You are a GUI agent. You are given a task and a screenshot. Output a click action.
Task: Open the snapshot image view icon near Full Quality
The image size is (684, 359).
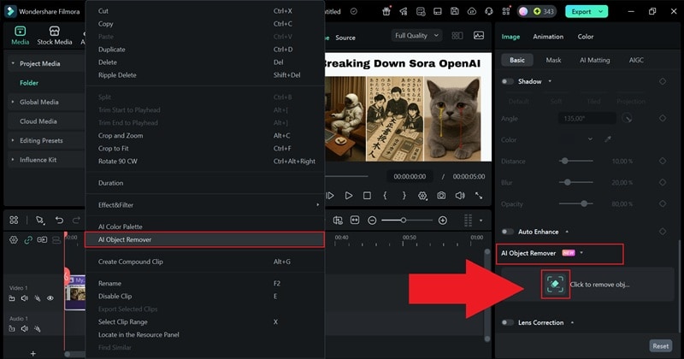[479, 35]
